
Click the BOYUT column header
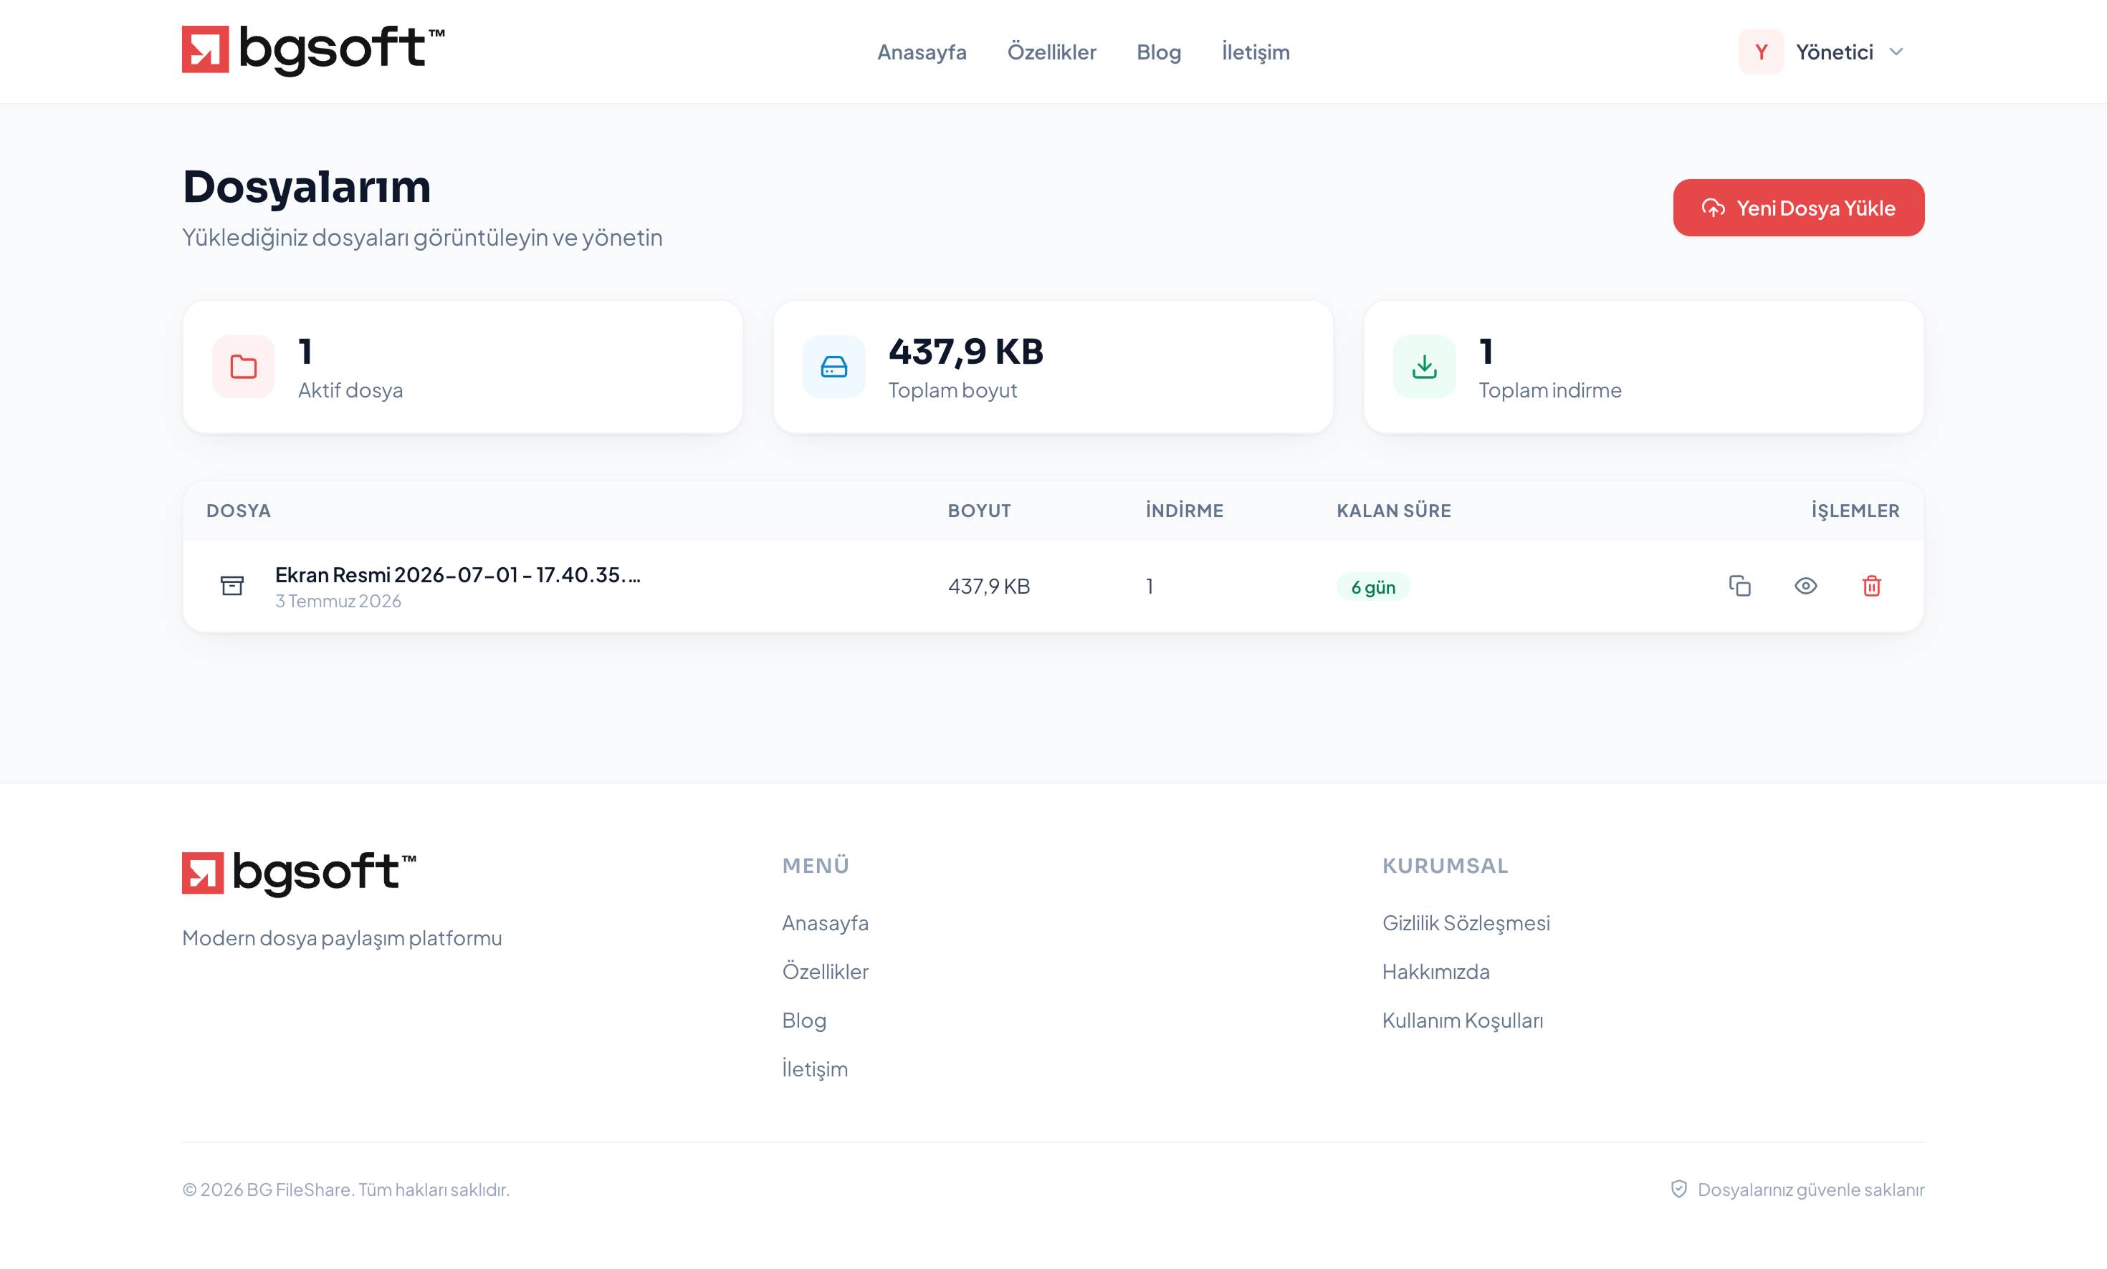[x=979, y=511]
